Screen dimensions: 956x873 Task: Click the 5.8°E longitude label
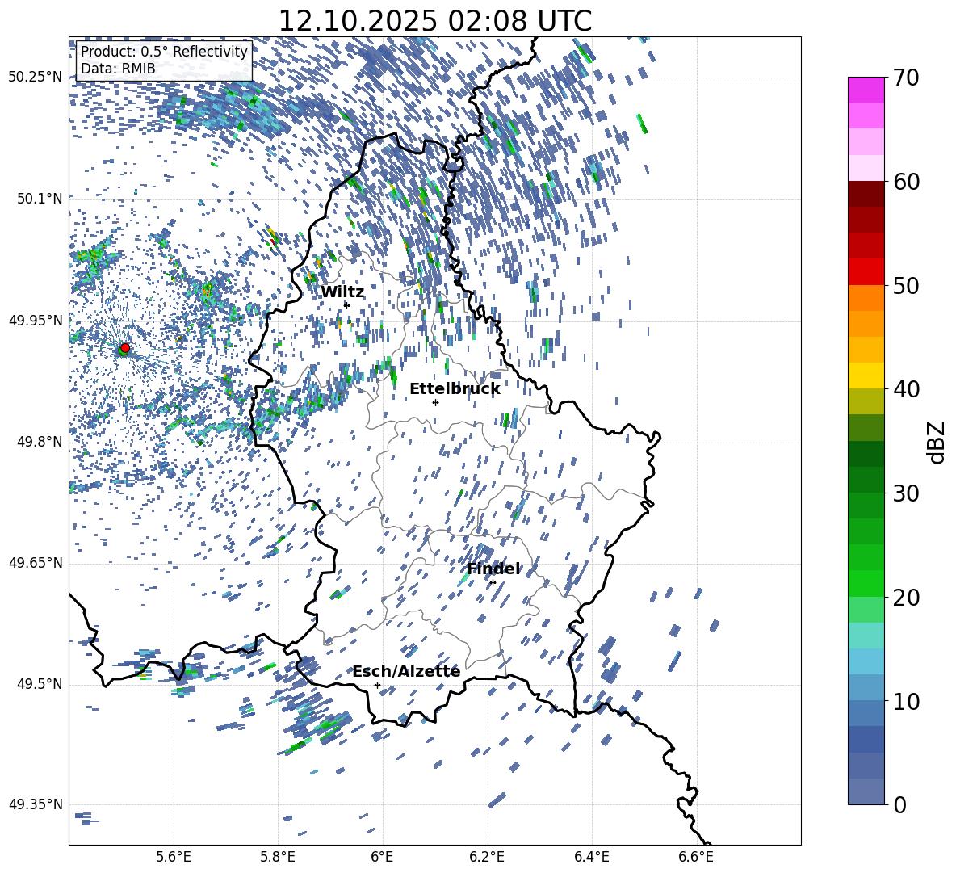click(x=278, y=857)
